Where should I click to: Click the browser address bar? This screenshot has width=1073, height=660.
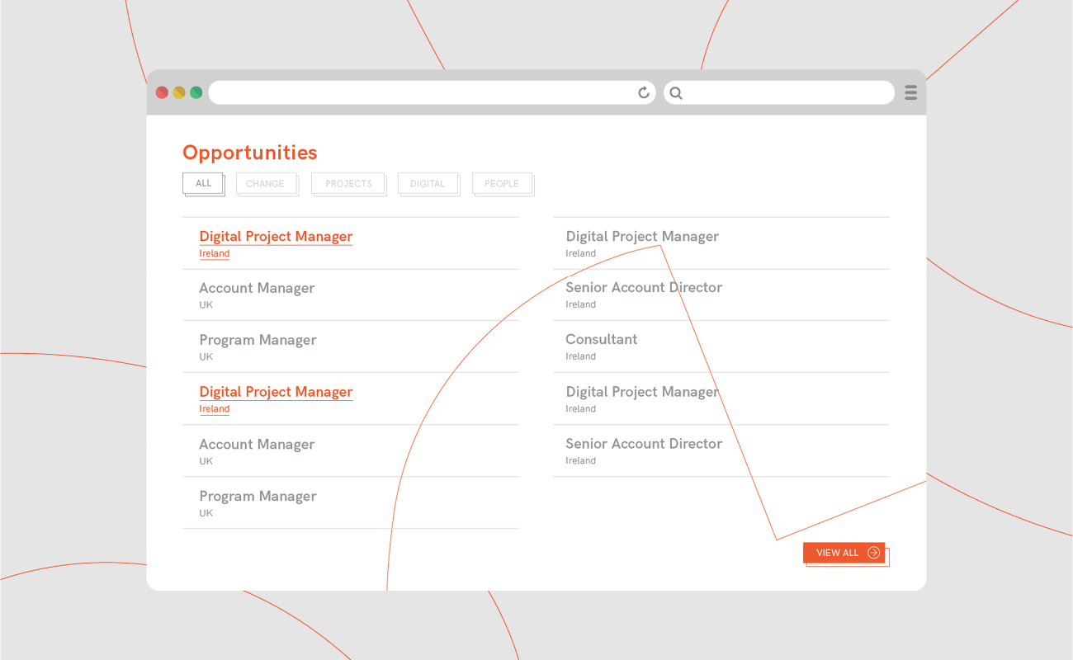point(421,92)
